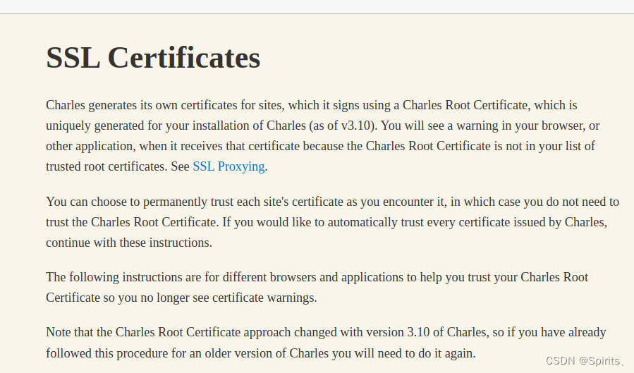Click the paragraph starting "You can choose to permanently"
Screen dimensions: 634x373
pyautogui.click(x=332, y=222)
